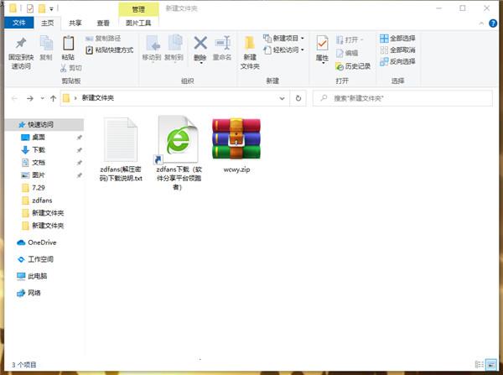
Task: Switch to the Share tab
Action: (75, 23)
